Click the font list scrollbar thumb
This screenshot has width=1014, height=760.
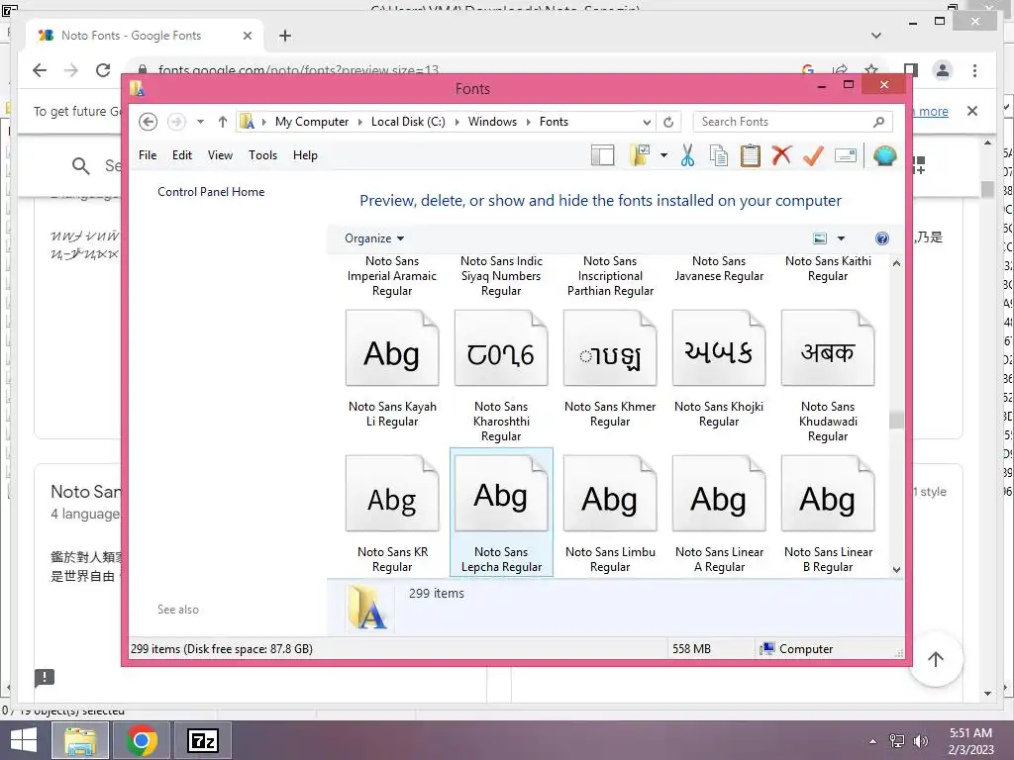click(896, 420)
